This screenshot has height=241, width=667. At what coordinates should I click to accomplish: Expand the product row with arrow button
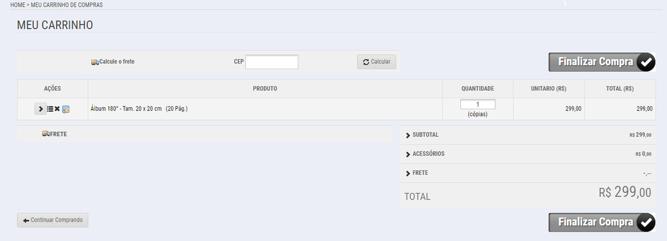coord(41,109)
